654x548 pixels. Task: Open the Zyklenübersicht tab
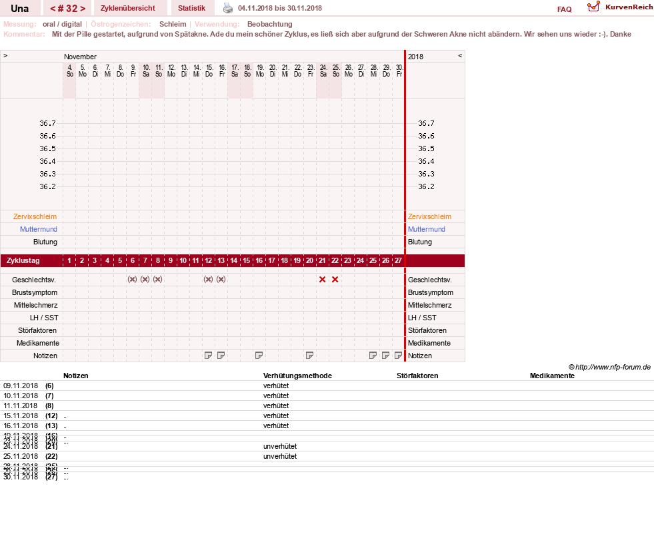127,9
